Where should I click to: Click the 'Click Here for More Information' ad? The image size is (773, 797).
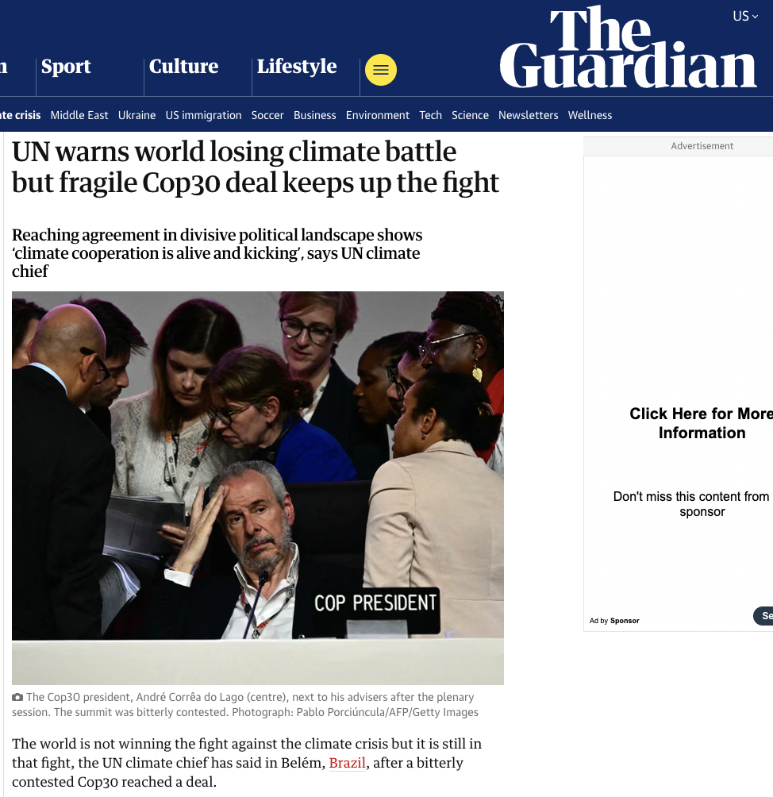[x=701, y=423]
